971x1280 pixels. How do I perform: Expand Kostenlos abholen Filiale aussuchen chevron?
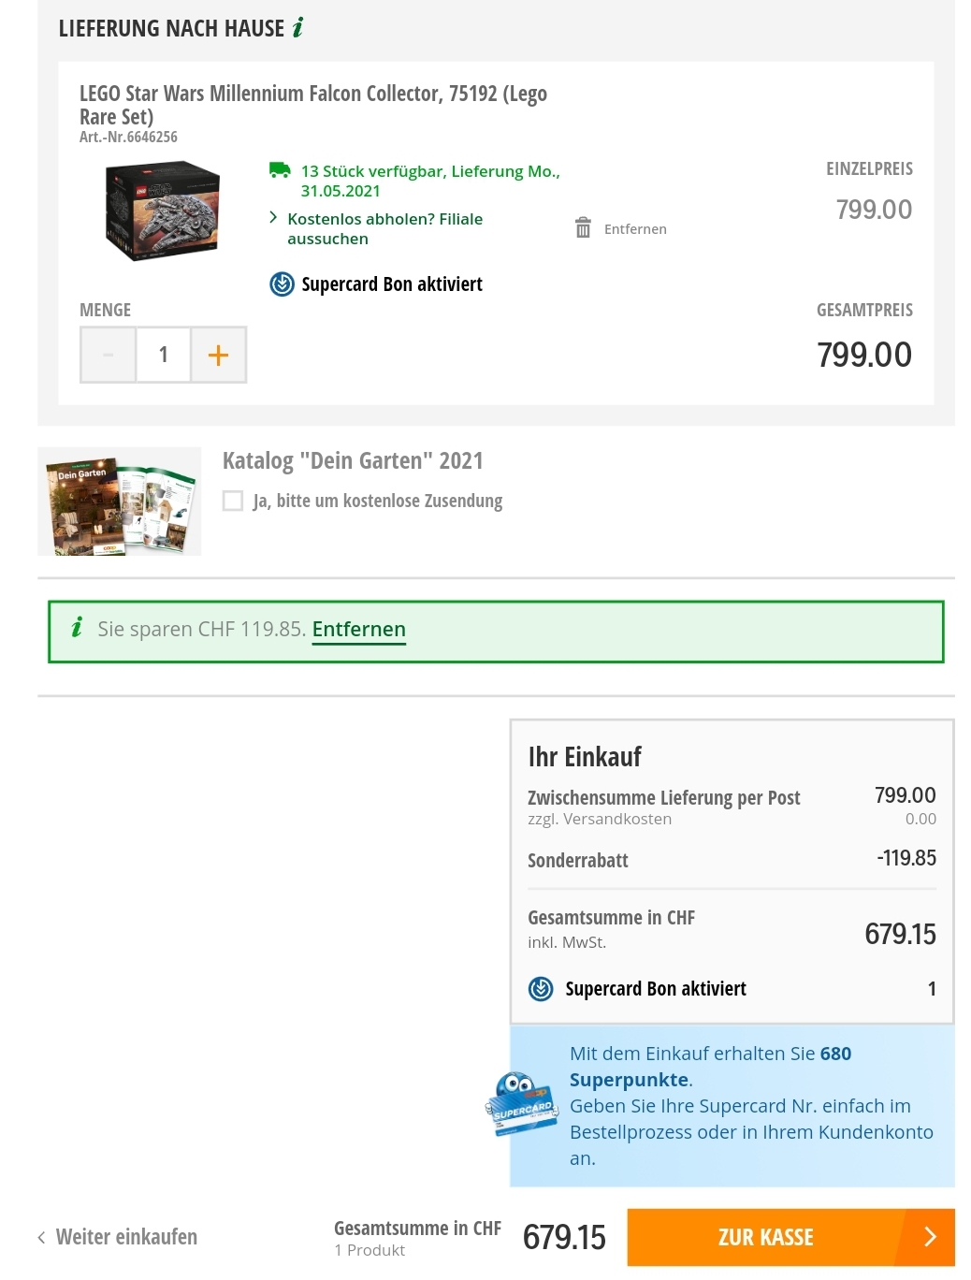point(273,218)
